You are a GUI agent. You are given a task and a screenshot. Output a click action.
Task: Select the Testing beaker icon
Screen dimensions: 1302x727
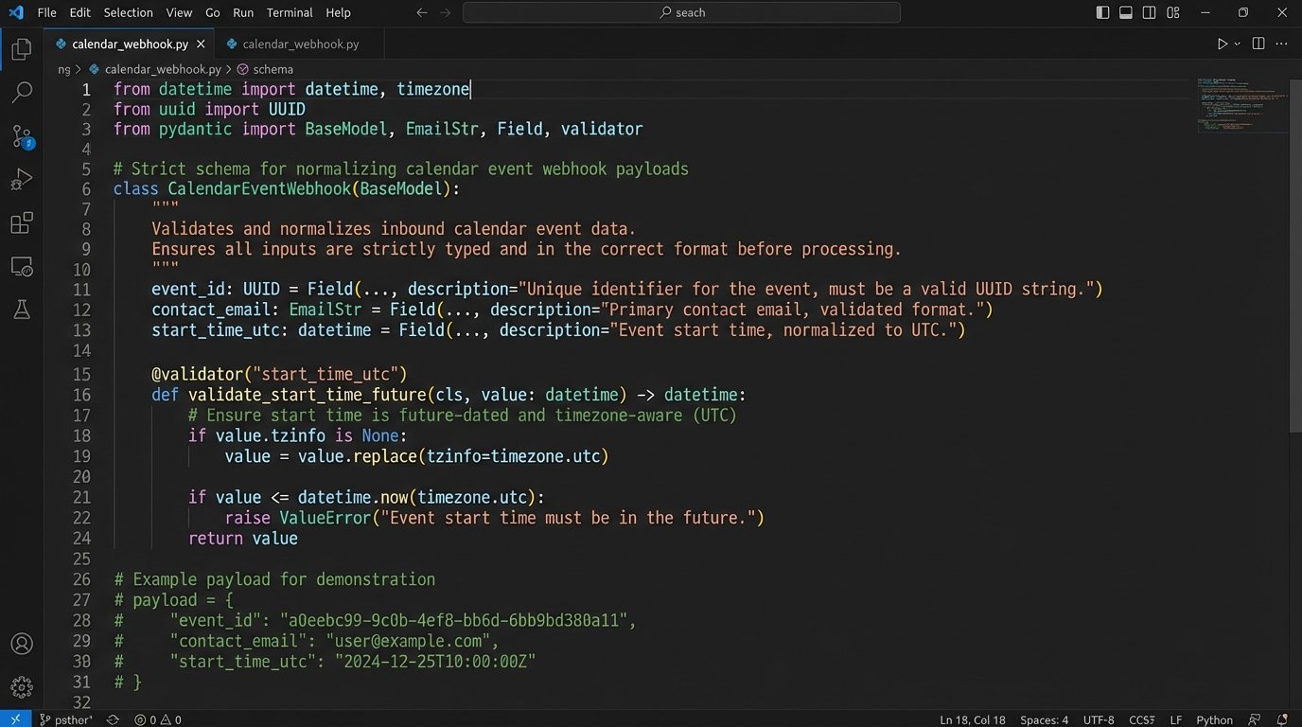pos(21,310)
